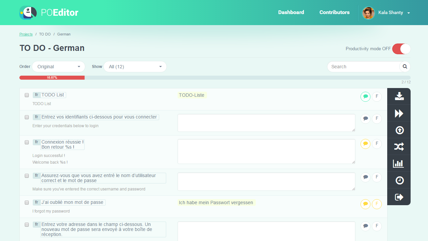
Task: Open comments for Entrez votre adresse row
Action: (365, 226)
